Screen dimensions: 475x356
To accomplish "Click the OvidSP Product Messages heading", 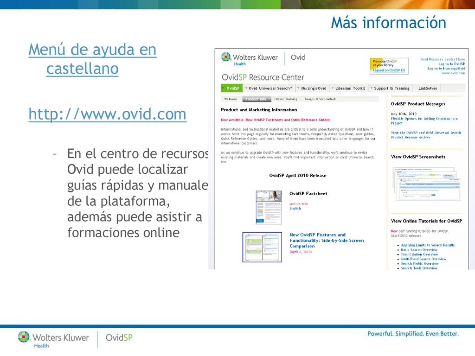I will [x=418, y=104].
